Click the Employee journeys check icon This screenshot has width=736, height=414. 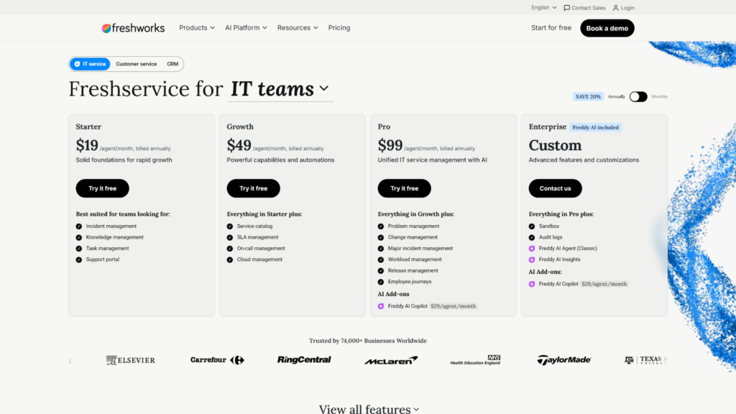(381, 282)
